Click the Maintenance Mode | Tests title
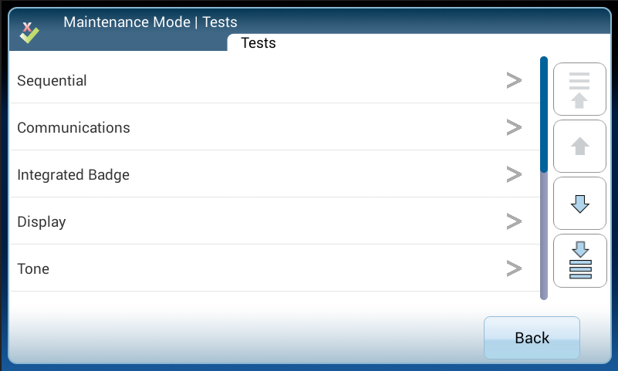Screen dimensions: 618x371 coord(150,22)
